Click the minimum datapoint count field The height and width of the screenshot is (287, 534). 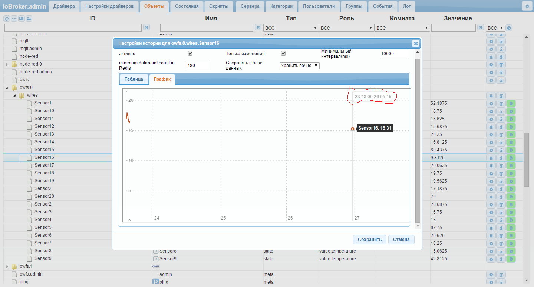197,66
